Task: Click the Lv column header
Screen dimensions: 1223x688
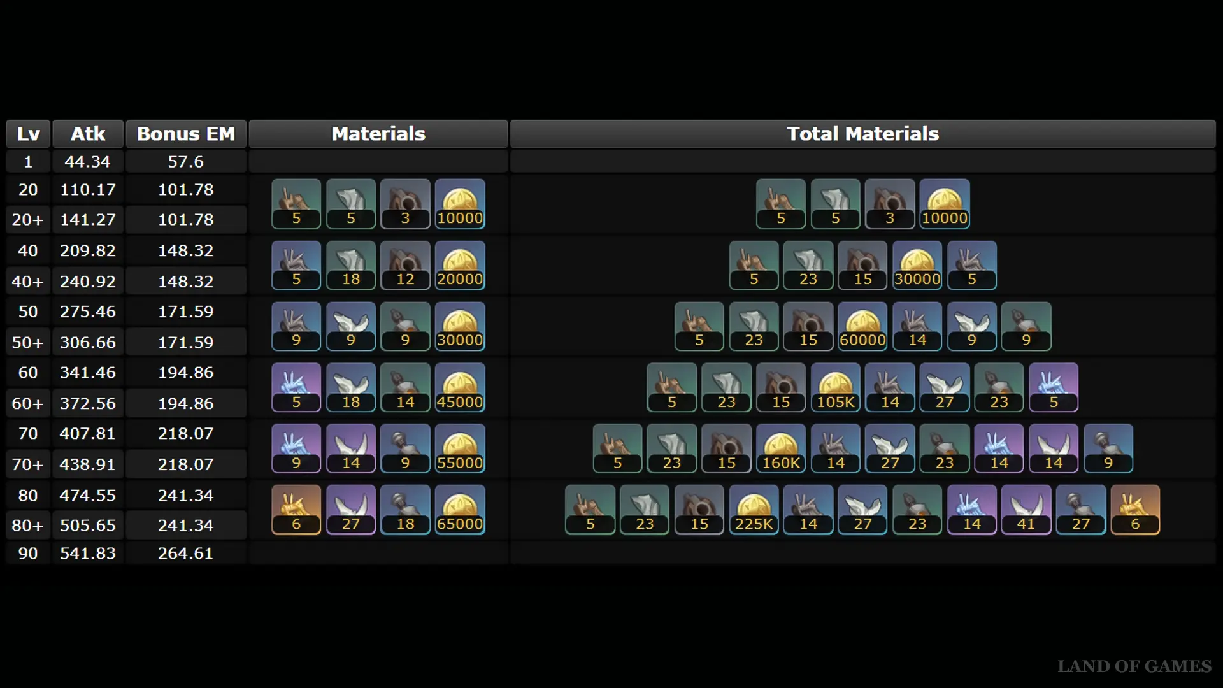Action: click(x=28, y=134)
